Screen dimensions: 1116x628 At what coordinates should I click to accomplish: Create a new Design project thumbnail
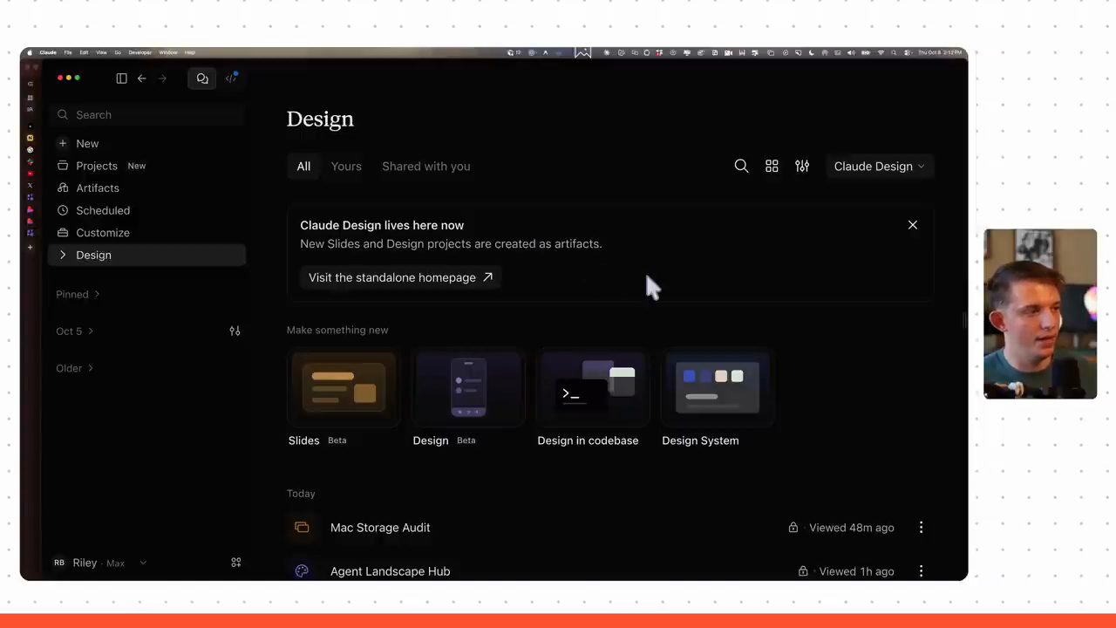click(x=468, y=388)
